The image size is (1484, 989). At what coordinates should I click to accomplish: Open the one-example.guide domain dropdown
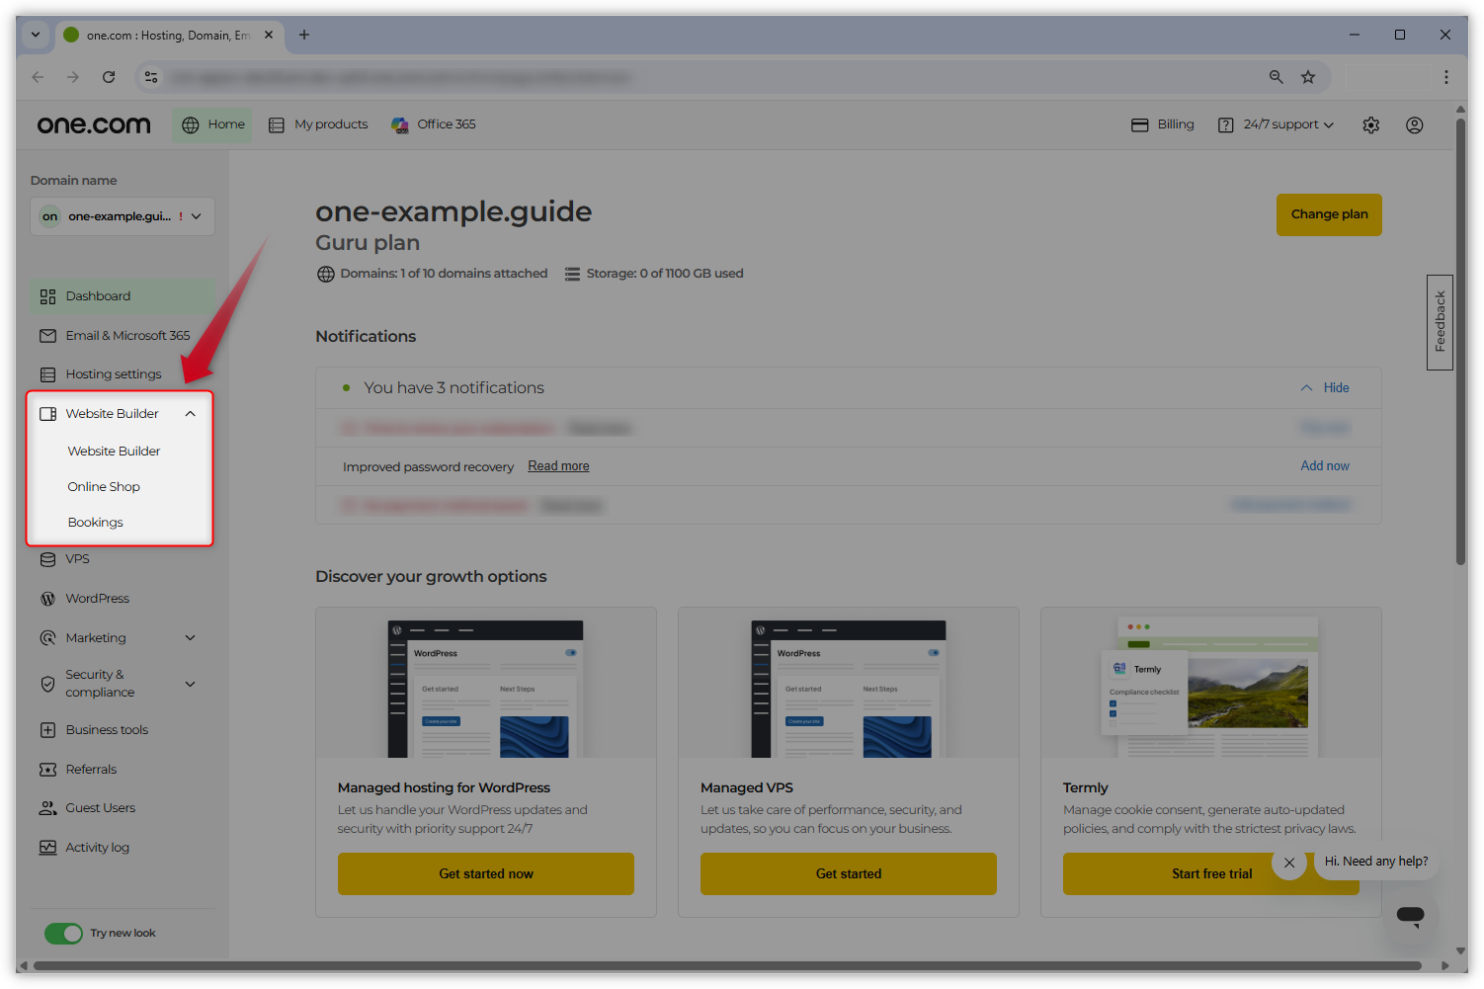click(122, 215)
